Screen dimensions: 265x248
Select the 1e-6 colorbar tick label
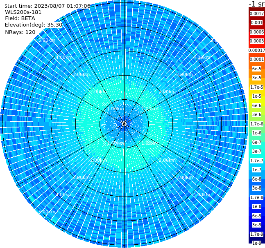click(257, 133)
